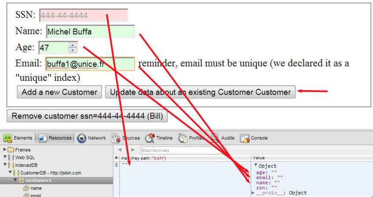Expand the Frames tree node
Screen dimensions: 373x197
[5, 150]
